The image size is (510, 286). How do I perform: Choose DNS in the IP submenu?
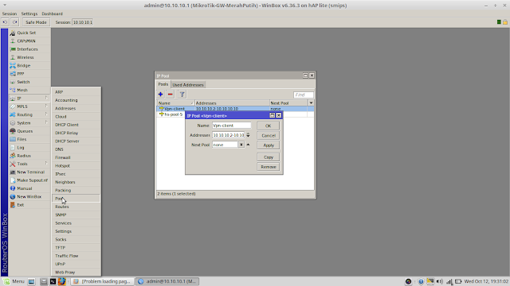pyautogui.click(x=76, y=149)
